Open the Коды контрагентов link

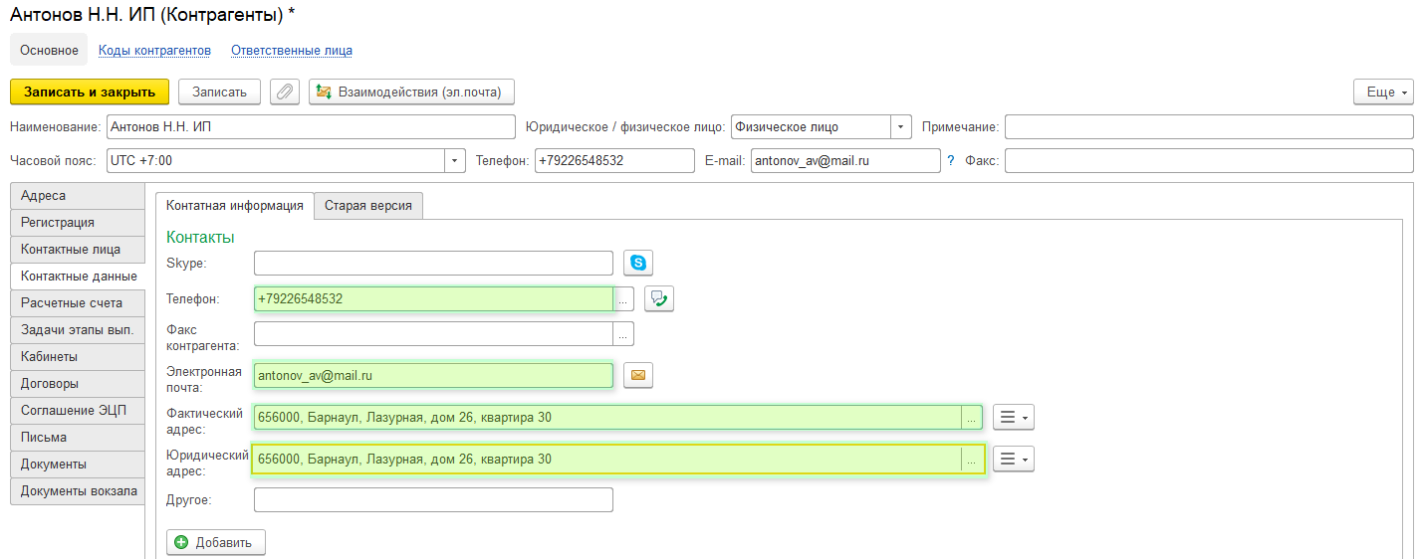tap(154, 50)
